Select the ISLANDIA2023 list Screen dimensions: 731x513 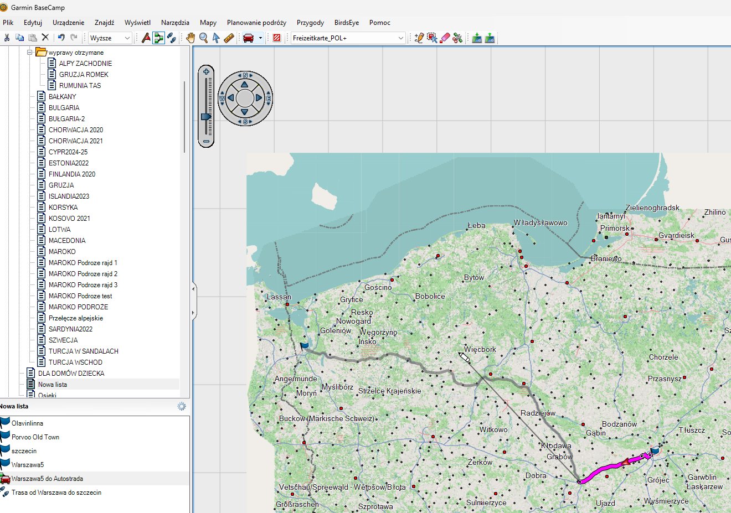[x=69, y=196]
